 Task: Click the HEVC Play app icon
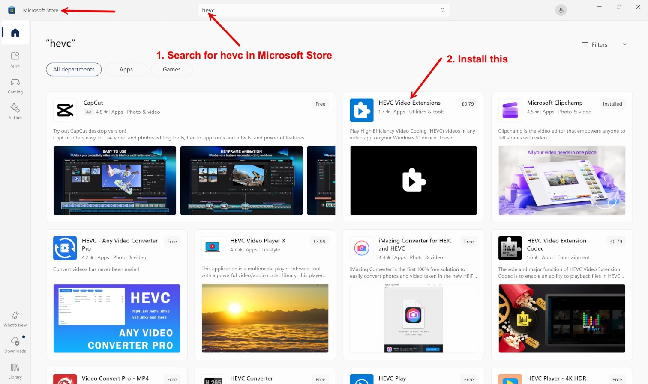pyautogui.click(x=362, y=379)
